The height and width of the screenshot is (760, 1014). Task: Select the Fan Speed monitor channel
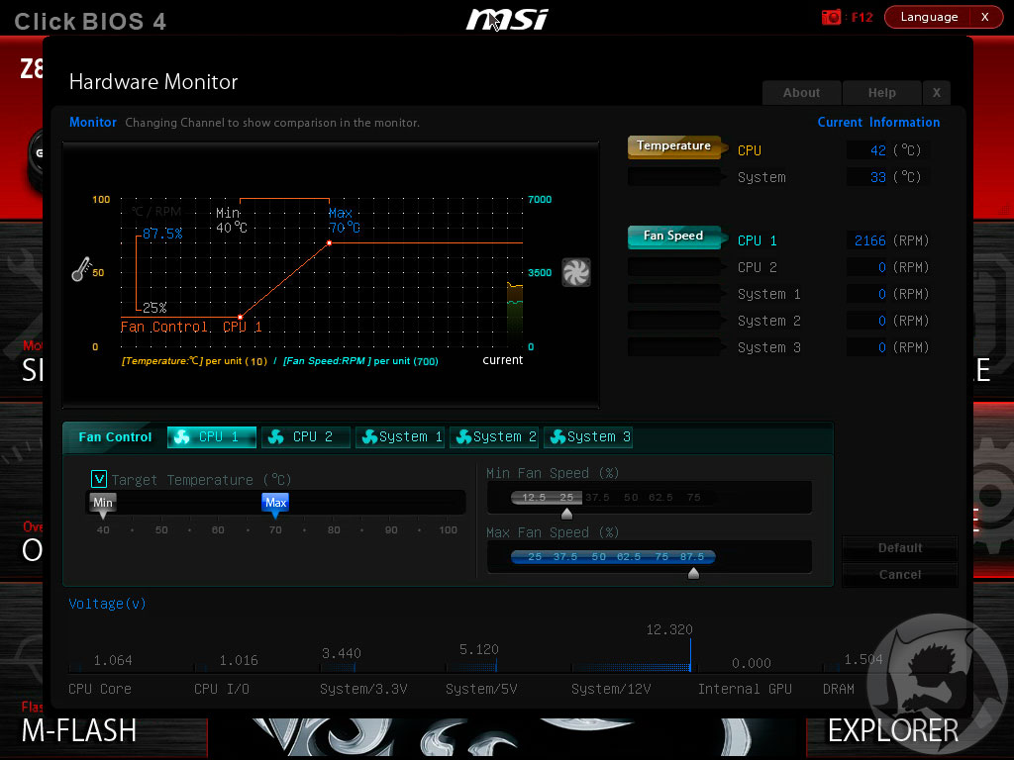click(674, 237)
